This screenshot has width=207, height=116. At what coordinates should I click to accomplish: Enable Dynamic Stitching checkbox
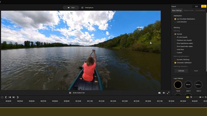[175, 60]
